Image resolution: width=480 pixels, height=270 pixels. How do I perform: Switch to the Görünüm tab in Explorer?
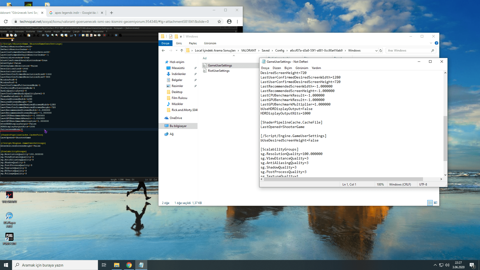coord(210,43)
